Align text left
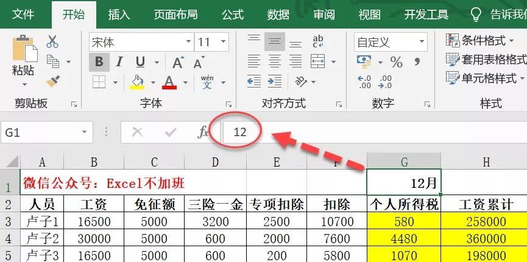The width and height of the screenshot is (527, 262). [x=254, y=61]
